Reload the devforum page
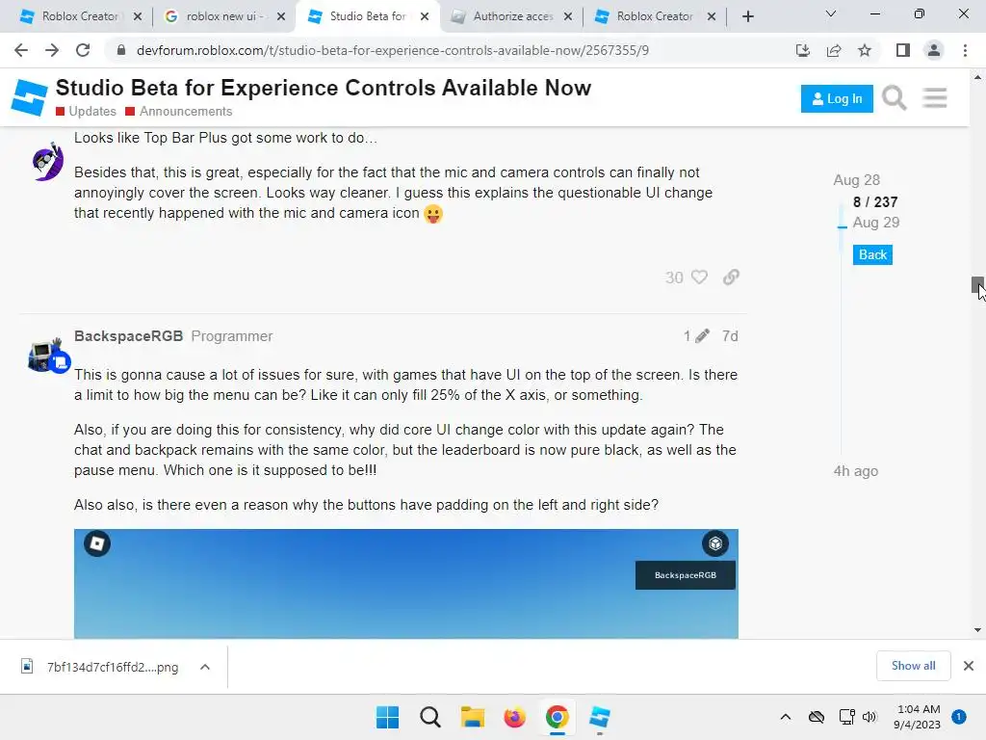 coord(83,50)
